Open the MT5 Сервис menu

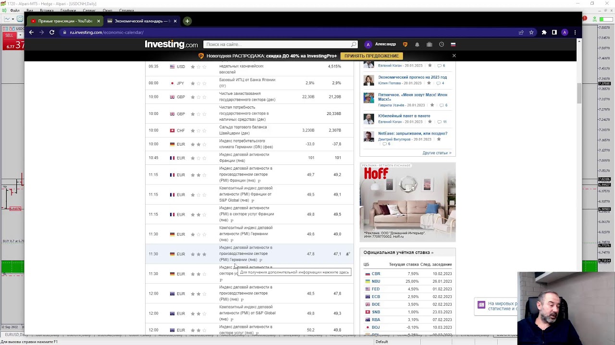click(89, 11)
